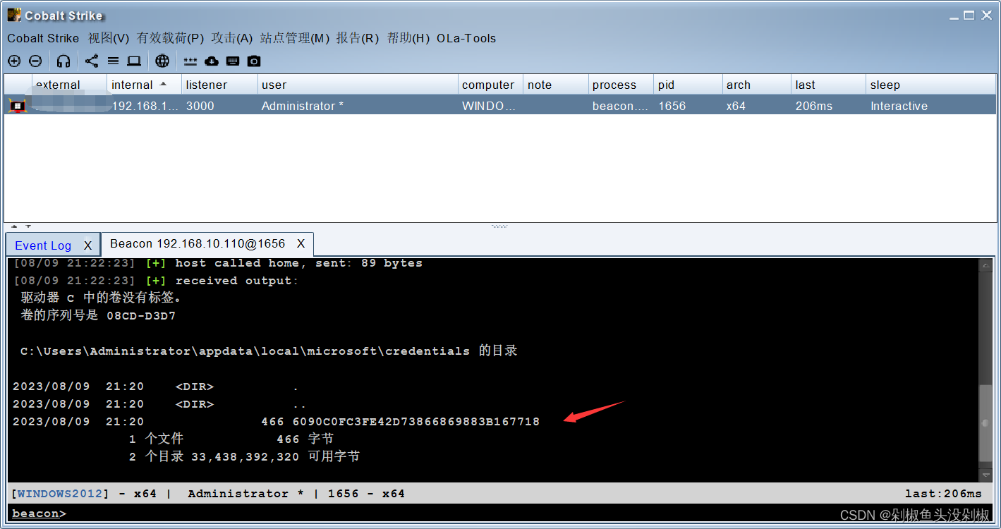Image resolution: width=1001 pixels, height=529 pixels.
Task: Click last:206ms in the status bar
Action: point(943,494)
